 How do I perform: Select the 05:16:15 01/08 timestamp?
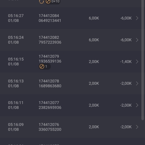click(x=16, y=62)
